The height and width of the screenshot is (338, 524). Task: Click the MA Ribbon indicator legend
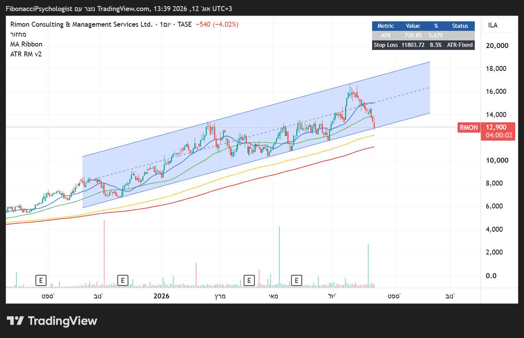[26, 44]
